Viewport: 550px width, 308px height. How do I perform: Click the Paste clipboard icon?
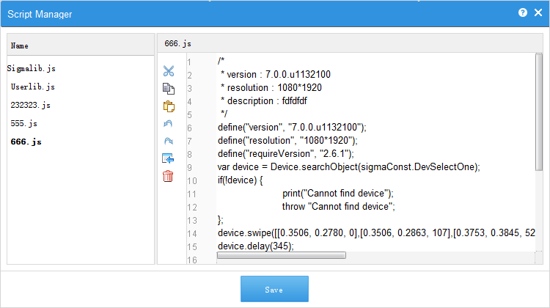[169, 106]
